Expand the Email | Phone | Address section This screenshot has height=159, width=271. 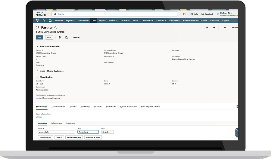(x=37, y=71)
